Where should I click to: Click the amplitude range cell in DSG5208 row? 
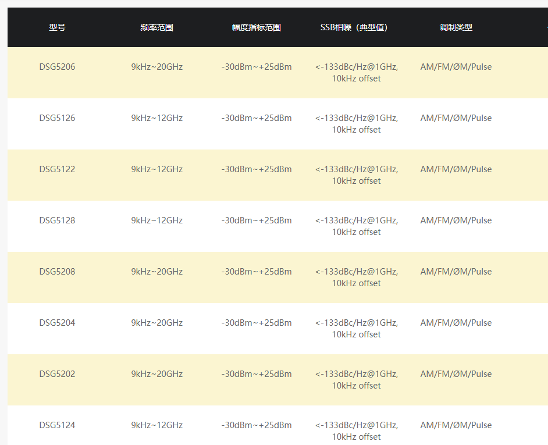(256, 272)
